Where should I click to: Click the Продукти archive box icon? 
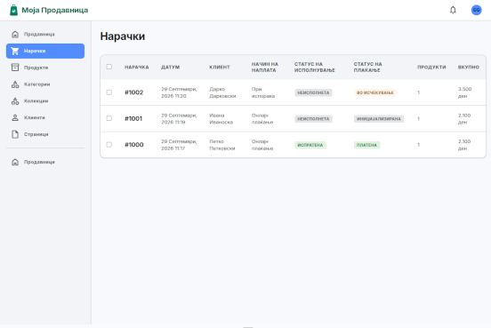(x=15, y=68)
